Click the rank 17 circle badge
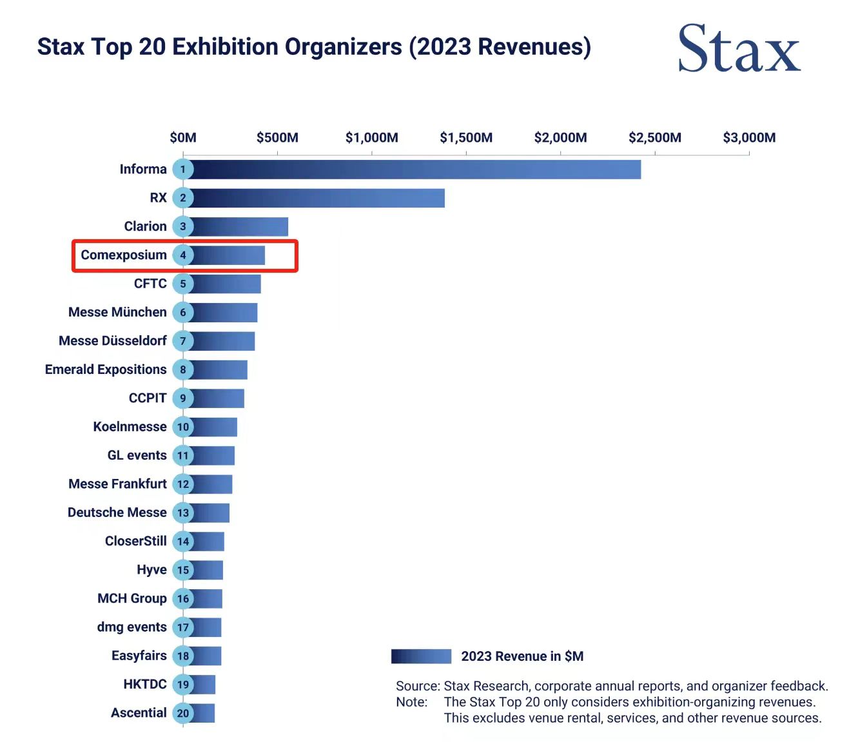 183,627
